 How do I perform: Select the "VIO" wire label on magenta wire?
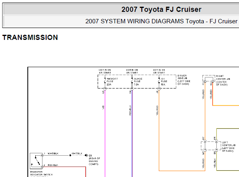[103, 107]
